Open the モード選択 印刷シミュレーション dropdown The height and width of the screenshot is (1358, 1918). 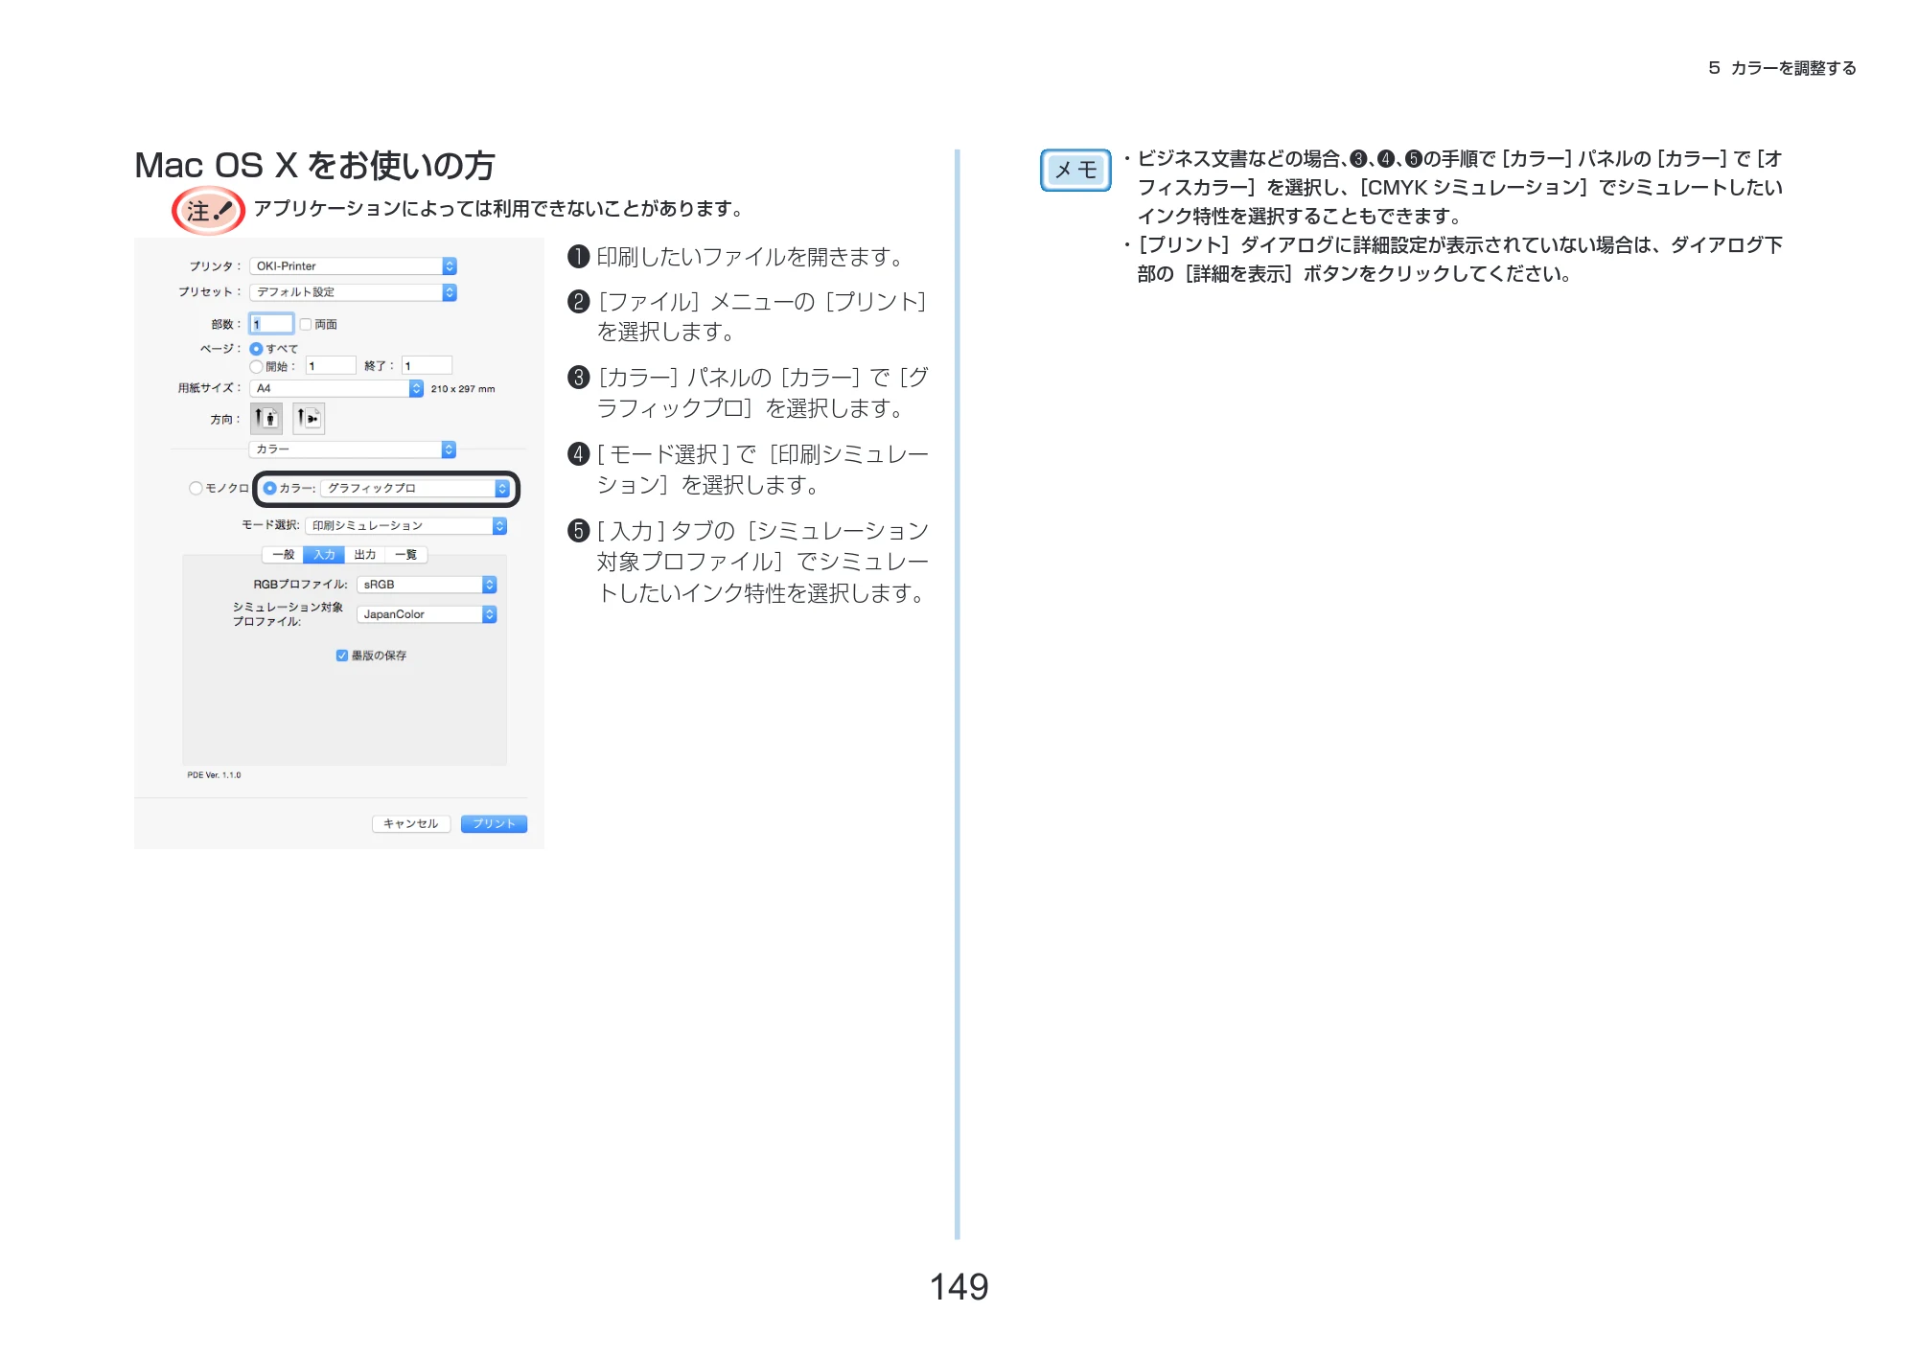pos(406,526)
